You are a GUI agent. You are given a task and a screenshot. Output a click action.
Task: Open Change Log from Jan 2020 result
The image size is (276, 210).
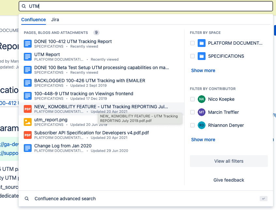101,148
